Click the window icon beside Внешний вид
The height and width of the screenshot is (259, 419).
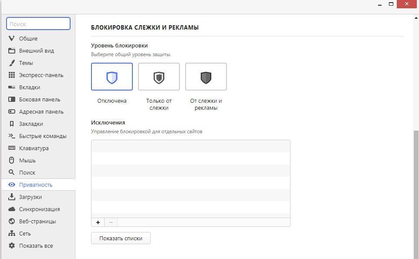(12, 50)
